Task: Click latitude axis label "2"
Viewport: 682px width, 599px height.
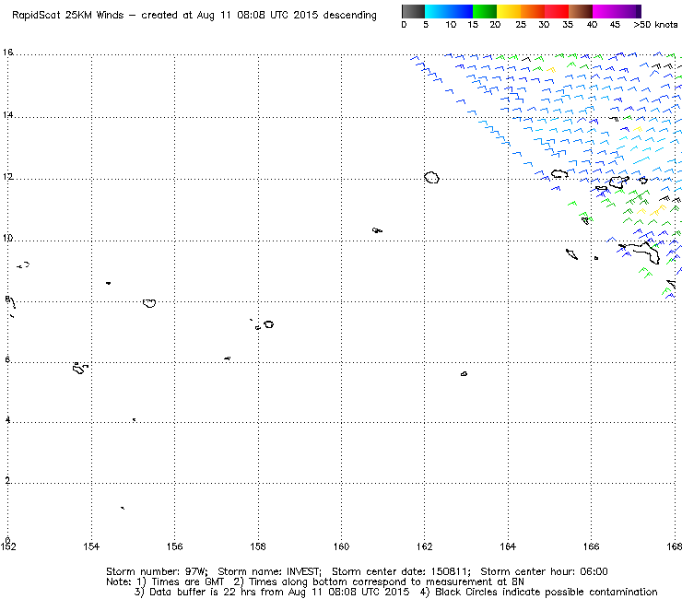Action: 7,481
